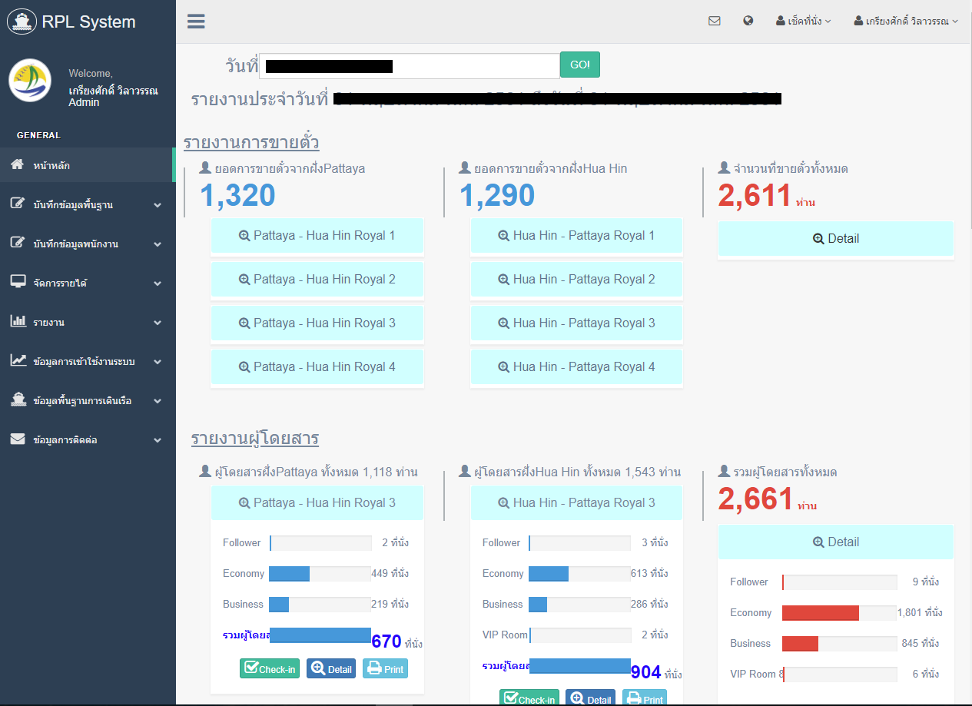Click Hua Hin - Pattaya Royal 4 button

tap(576, 367)
